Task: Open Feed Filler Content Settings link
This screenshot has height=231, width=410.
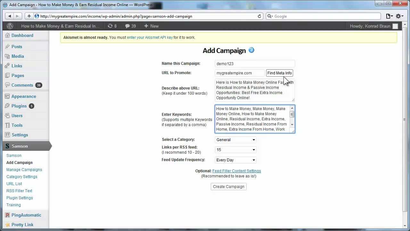Action: pos(236,171)
